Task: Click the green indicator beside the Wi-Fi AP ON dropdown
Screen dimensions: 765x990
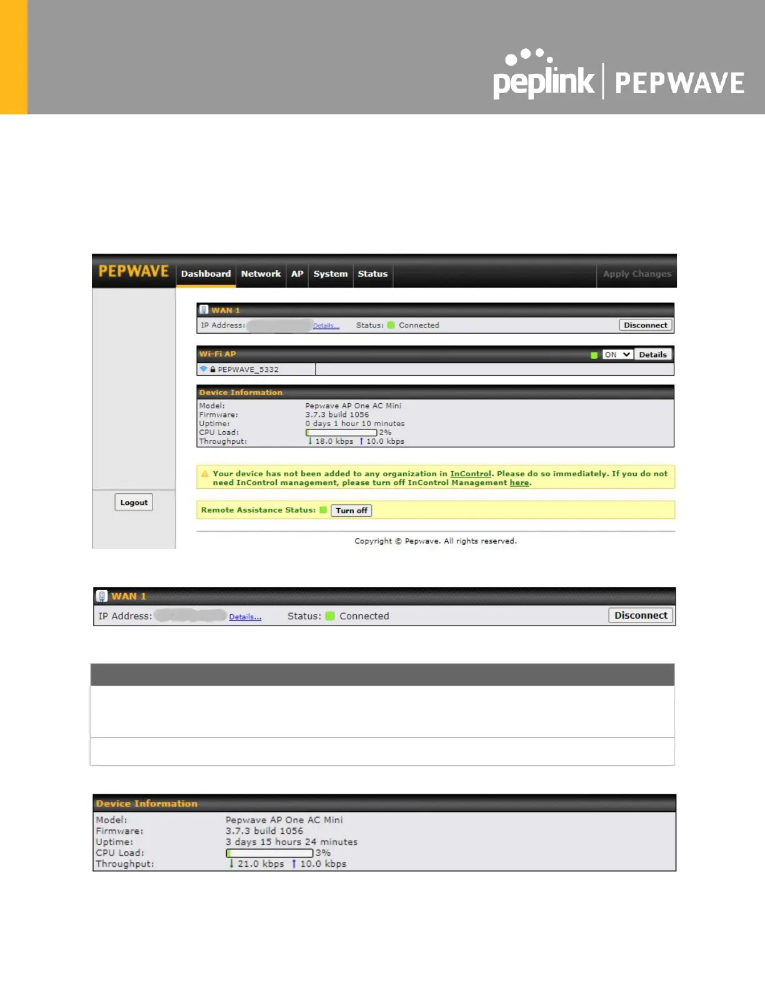Action: [x=594, y=355]
